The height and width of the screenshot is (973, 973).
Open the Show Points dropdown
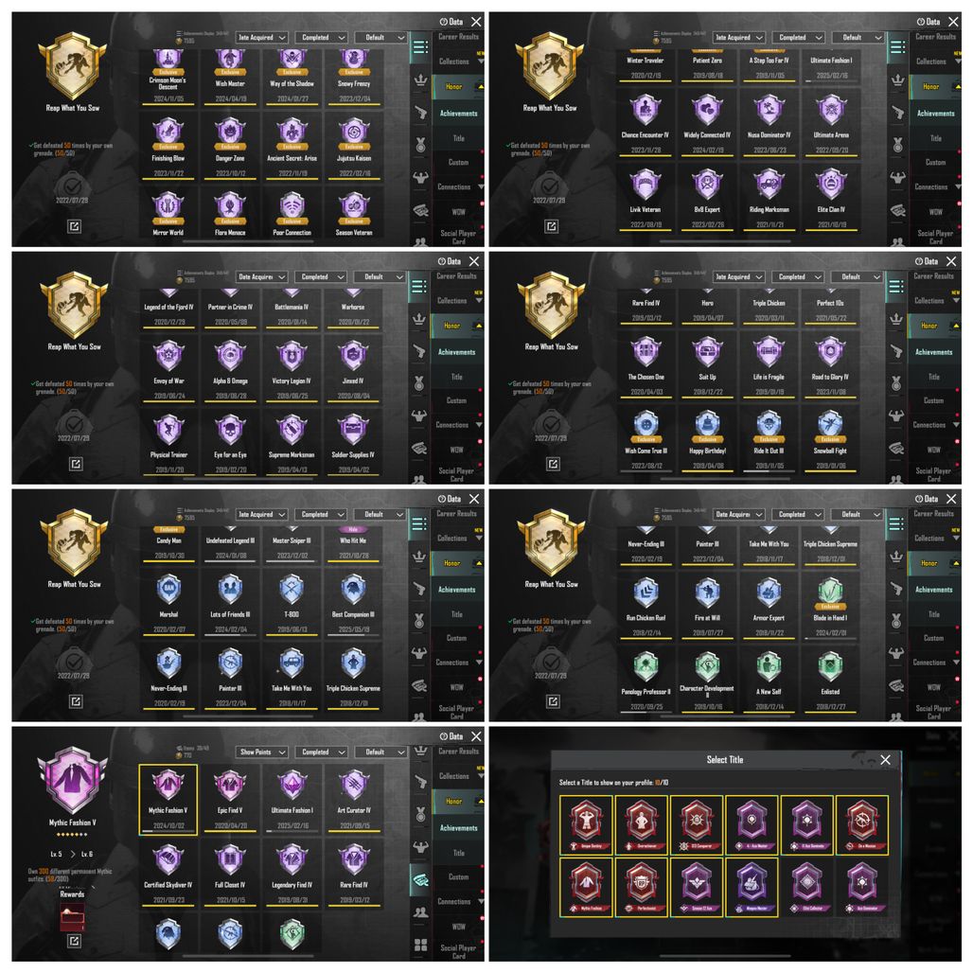[262, 752]
